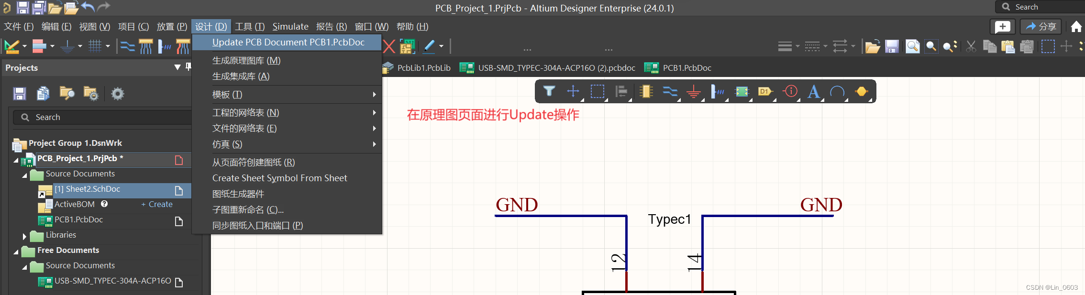Open the 文件 (F) menu

[19, 27]
